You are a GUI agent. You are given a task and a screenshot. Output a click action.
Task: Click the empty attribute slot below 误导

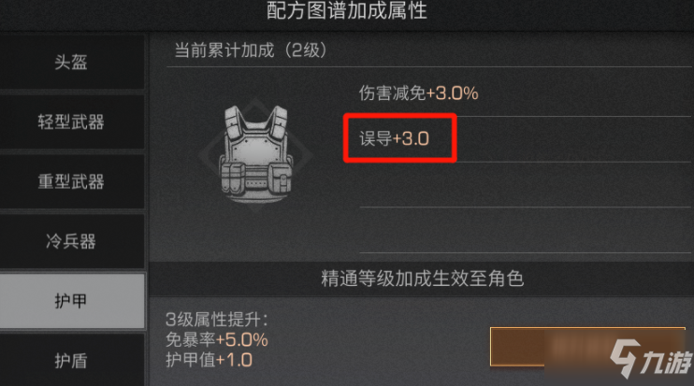(x=525, y=185)
